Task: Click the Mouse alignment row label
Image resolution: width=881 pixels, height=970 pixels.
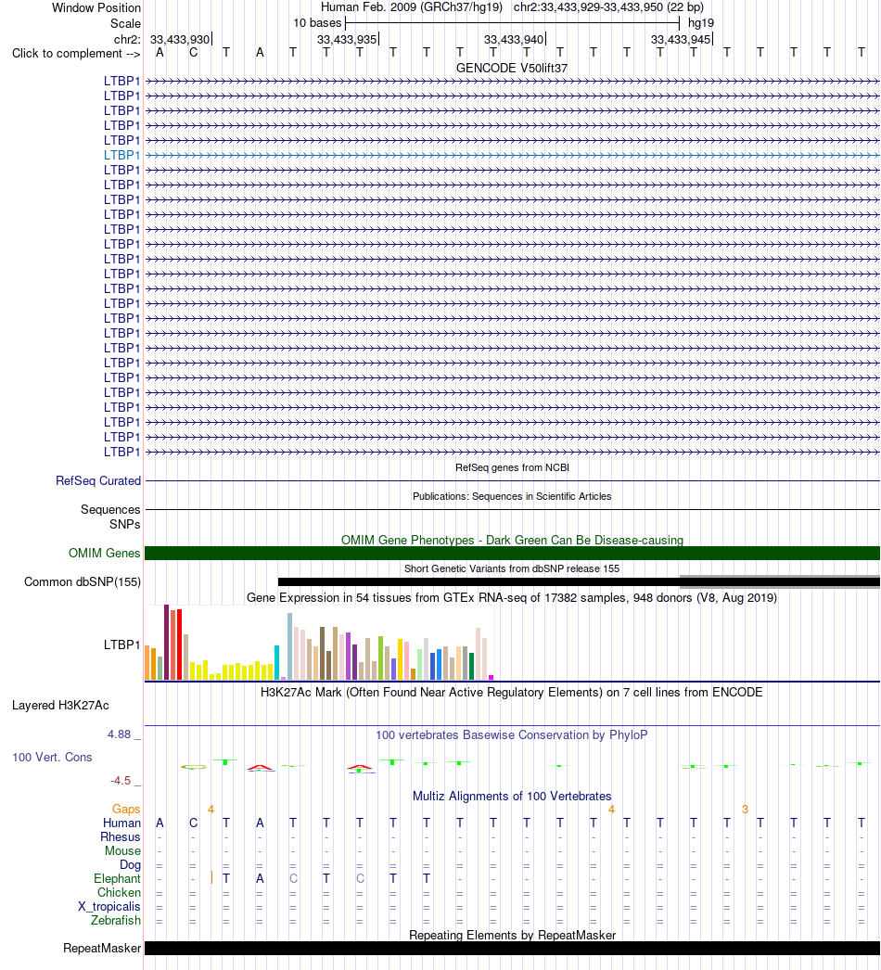Action: click(122, 850)
